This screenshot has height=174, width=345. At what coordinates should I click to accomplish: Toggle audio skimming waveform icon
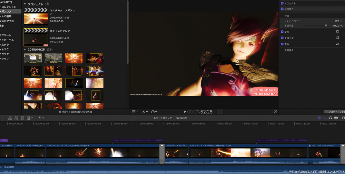click(x=325, y=118)
